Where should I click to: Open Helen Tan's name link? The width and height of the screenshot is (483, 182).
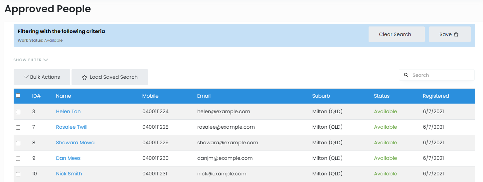point(68,112)
